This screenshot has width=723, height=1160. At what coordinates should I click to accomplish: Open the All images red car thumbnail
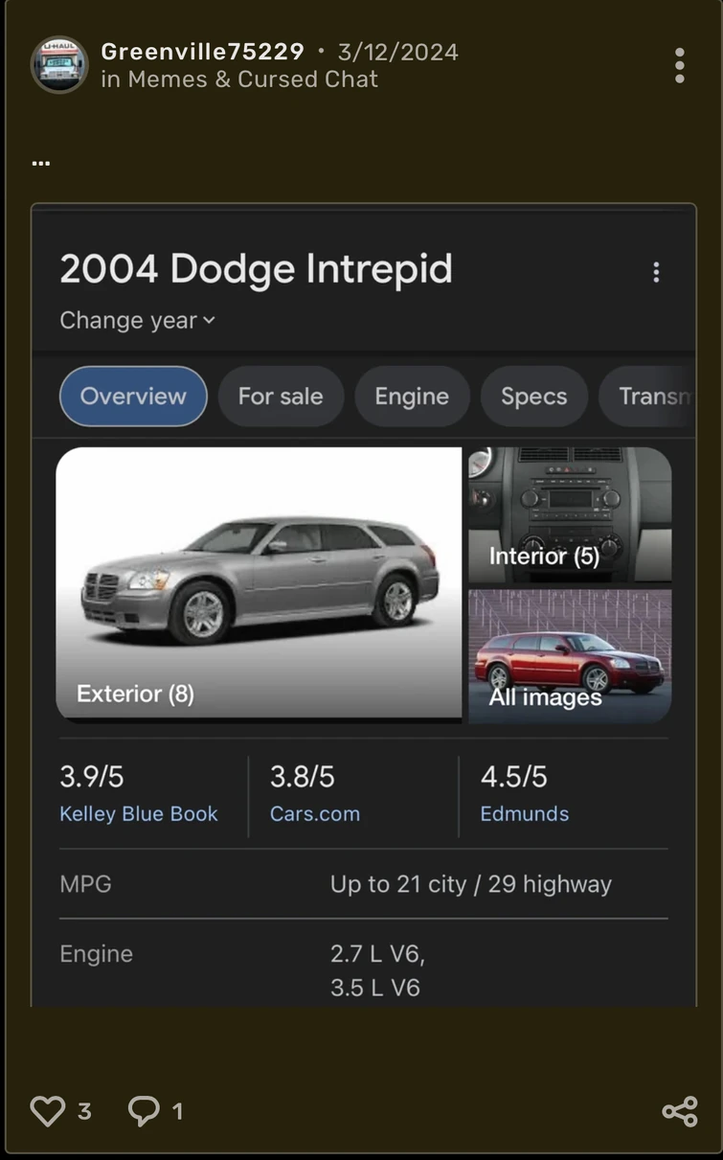click(570, 656)
